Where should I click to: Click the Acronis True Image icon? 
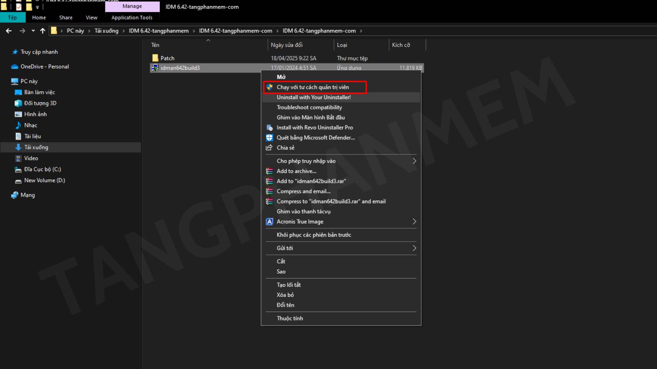pos(269,222)
